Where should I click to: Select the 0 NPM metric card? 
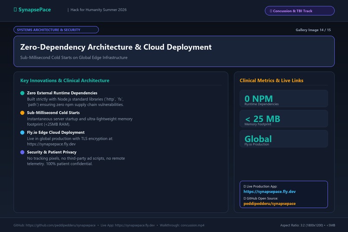tap(284, 99)
